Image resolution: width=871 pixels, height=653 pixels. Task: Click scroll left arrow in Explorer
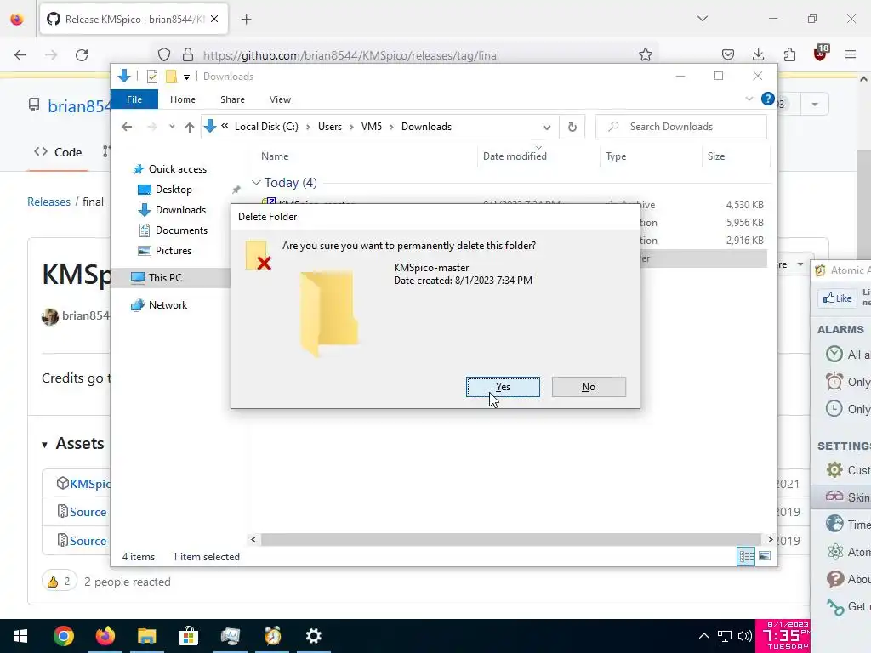pyautogui.click(x=253, y=539)
